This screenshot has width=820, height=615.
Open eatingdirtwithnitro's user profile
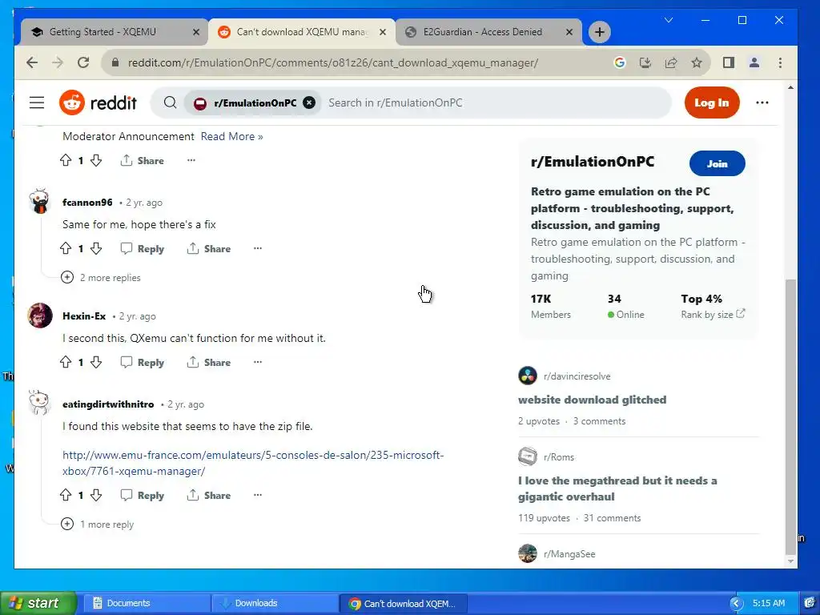click(108, 404)
